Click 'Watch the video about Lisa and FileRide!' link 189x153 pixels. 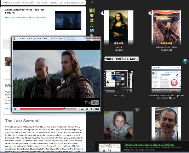[x=149, y=144]
